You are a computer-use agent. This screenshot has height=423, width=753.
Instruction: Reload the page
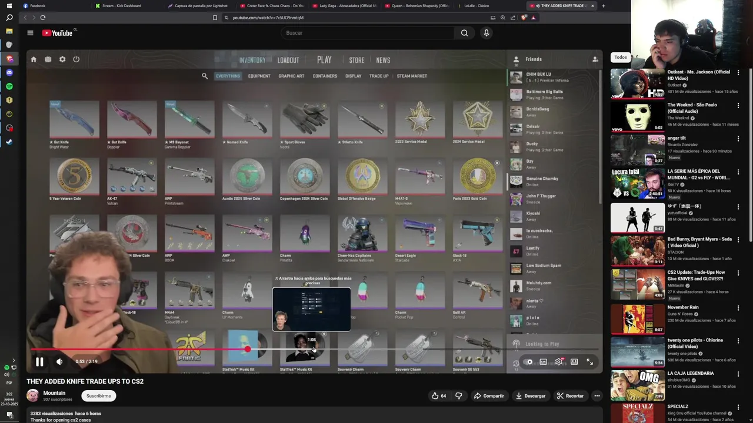click(43, 18)
